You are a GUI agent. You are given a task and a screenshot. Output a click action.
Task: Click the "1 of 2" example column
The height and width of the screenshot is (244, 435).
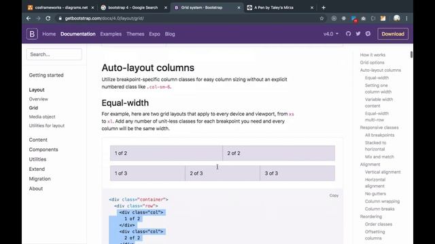click(x=166, y=153)
